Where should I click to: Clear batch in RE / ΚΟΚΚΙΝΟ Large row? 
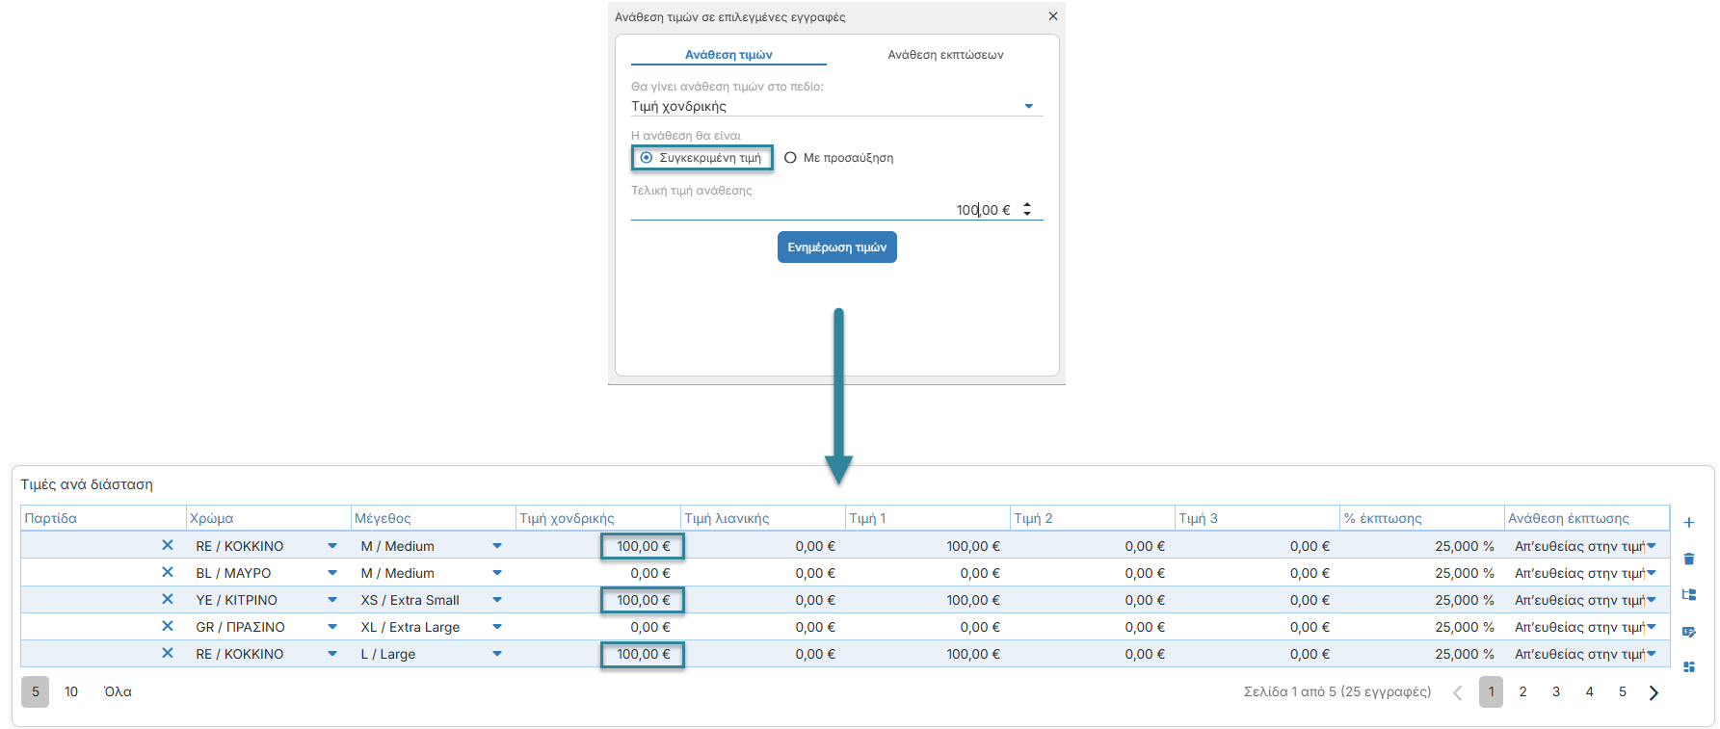[x=167, y=653]
